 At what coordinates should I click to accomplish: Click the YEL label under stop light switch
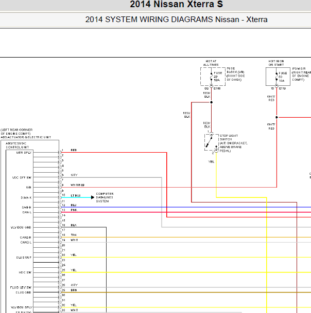click(x=211, y=162)
